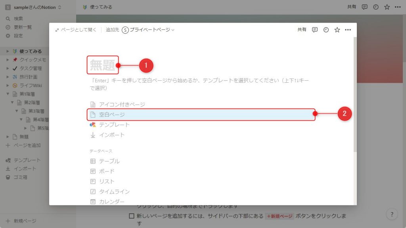Screen dimensions: 406x228
Task: Expand the 使ってみる sidebar page
Action: tap(8, 51)
